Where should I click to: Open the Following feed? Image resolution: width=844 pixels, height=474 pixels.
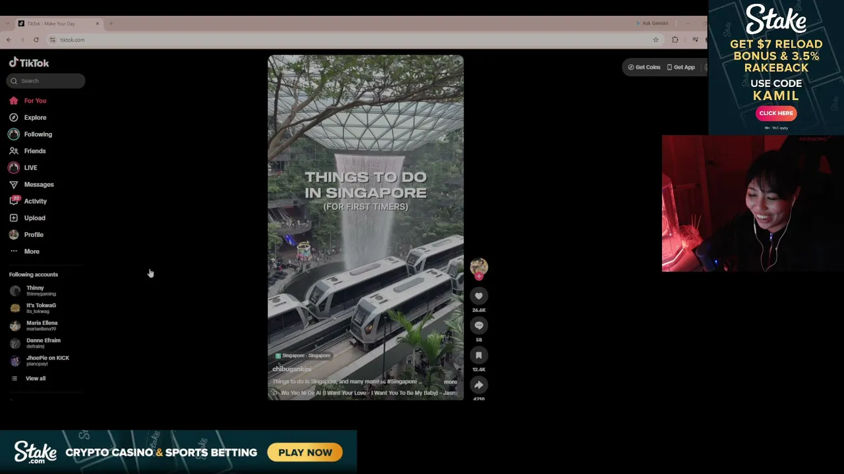tap(38, 134)
